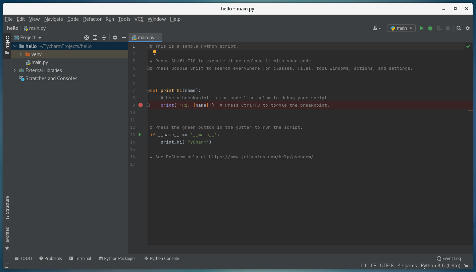Close the main.py editor tab

(158, 38)
